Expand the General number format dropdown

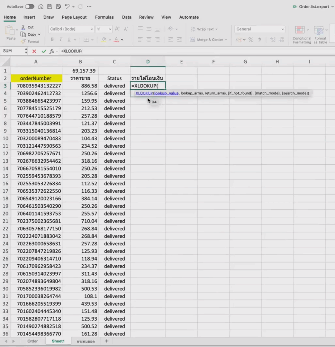[260, 29]
